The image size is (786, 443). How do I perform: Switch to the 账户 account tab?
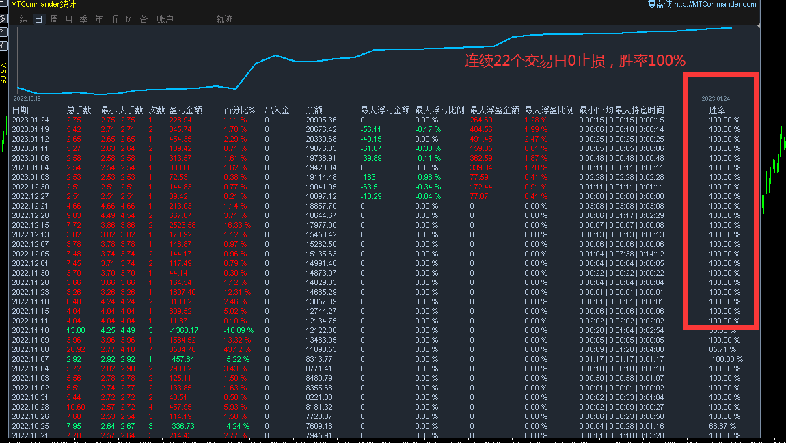coord(165,19)
